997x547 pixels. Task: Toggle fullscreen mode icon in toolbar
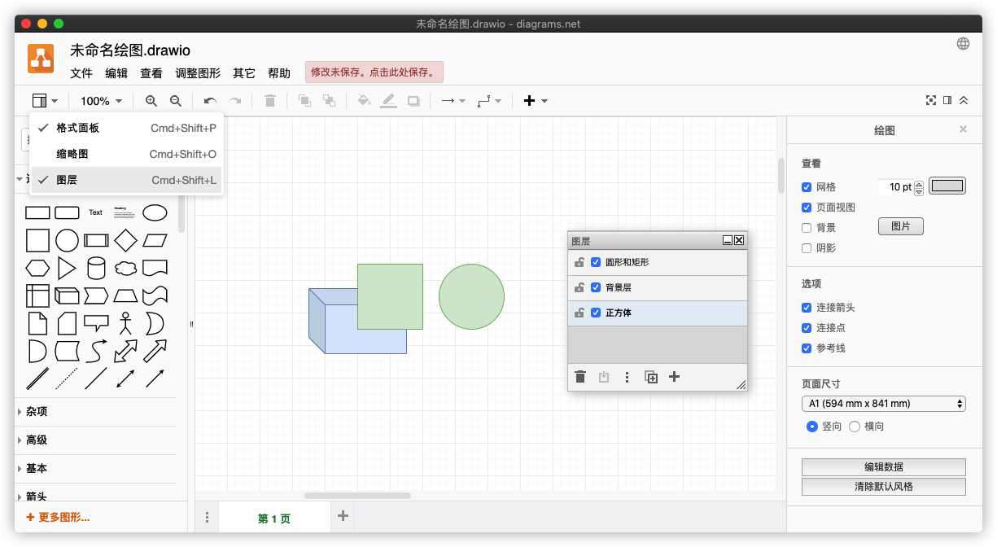[931, 100]
